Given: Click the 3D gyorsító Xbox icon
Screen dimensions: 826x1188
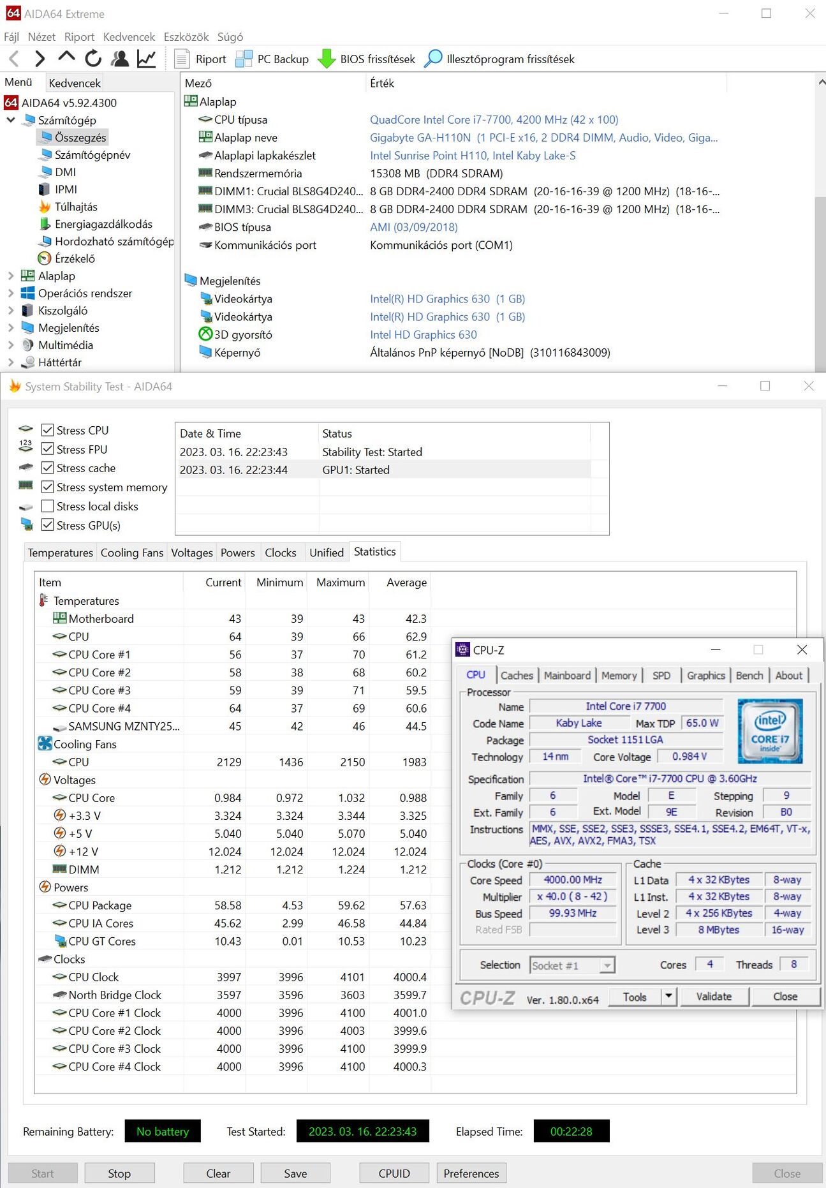Looking at the screenshot, I should pos(205,334).
